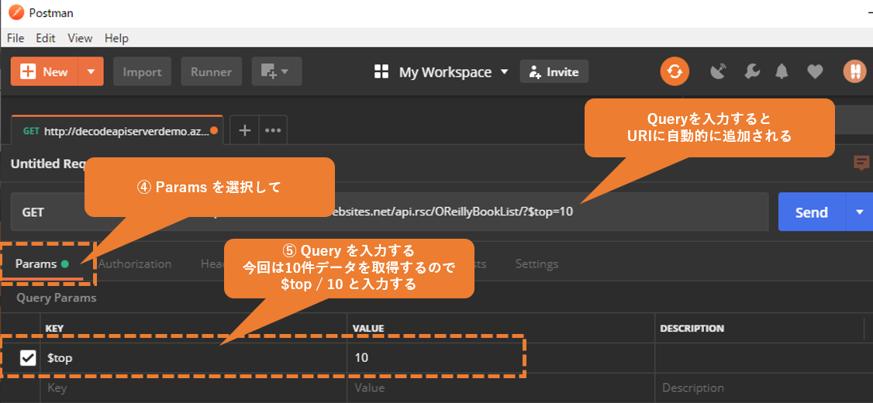This screenshot has height=403, width=873.
Task: Click the $top key cell
Action: pyautogui.click(x=195, y=359)
